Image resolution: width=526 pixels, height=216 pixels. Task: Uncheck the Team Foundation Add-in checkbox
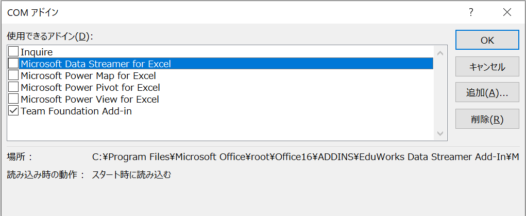(13, 111)
